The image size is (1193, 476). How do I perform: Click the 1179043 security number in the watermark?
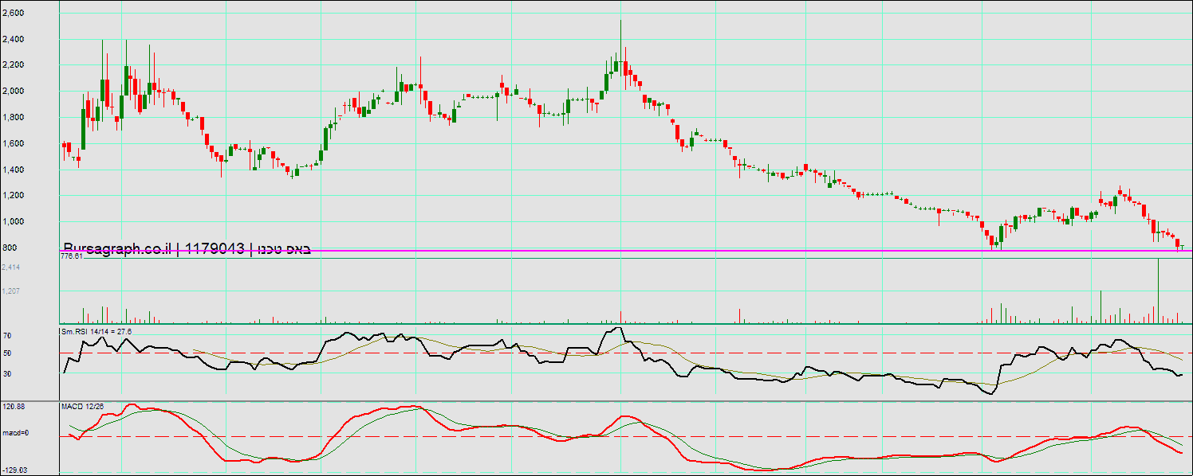(x=214, y=249)
